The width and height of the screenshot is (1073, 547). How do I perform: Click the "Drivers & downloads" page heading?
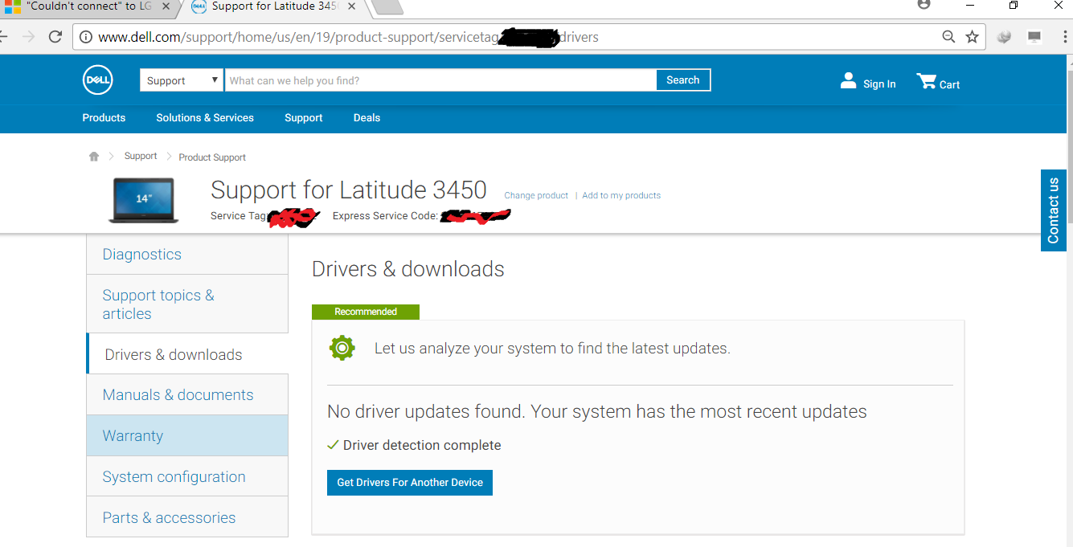pyautogui.click(x=408, y=269)
